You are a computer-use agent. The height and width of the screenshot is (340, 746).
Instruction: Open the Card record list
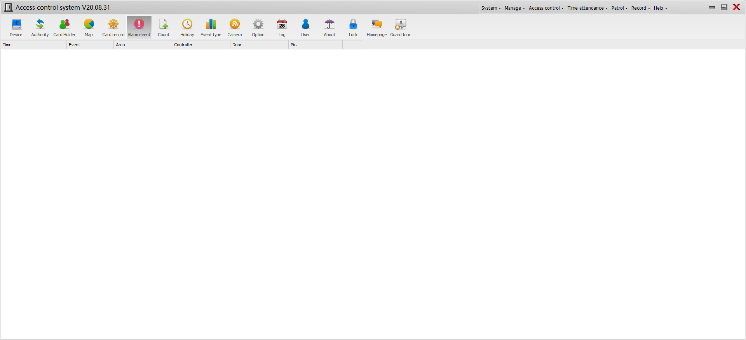113,27
